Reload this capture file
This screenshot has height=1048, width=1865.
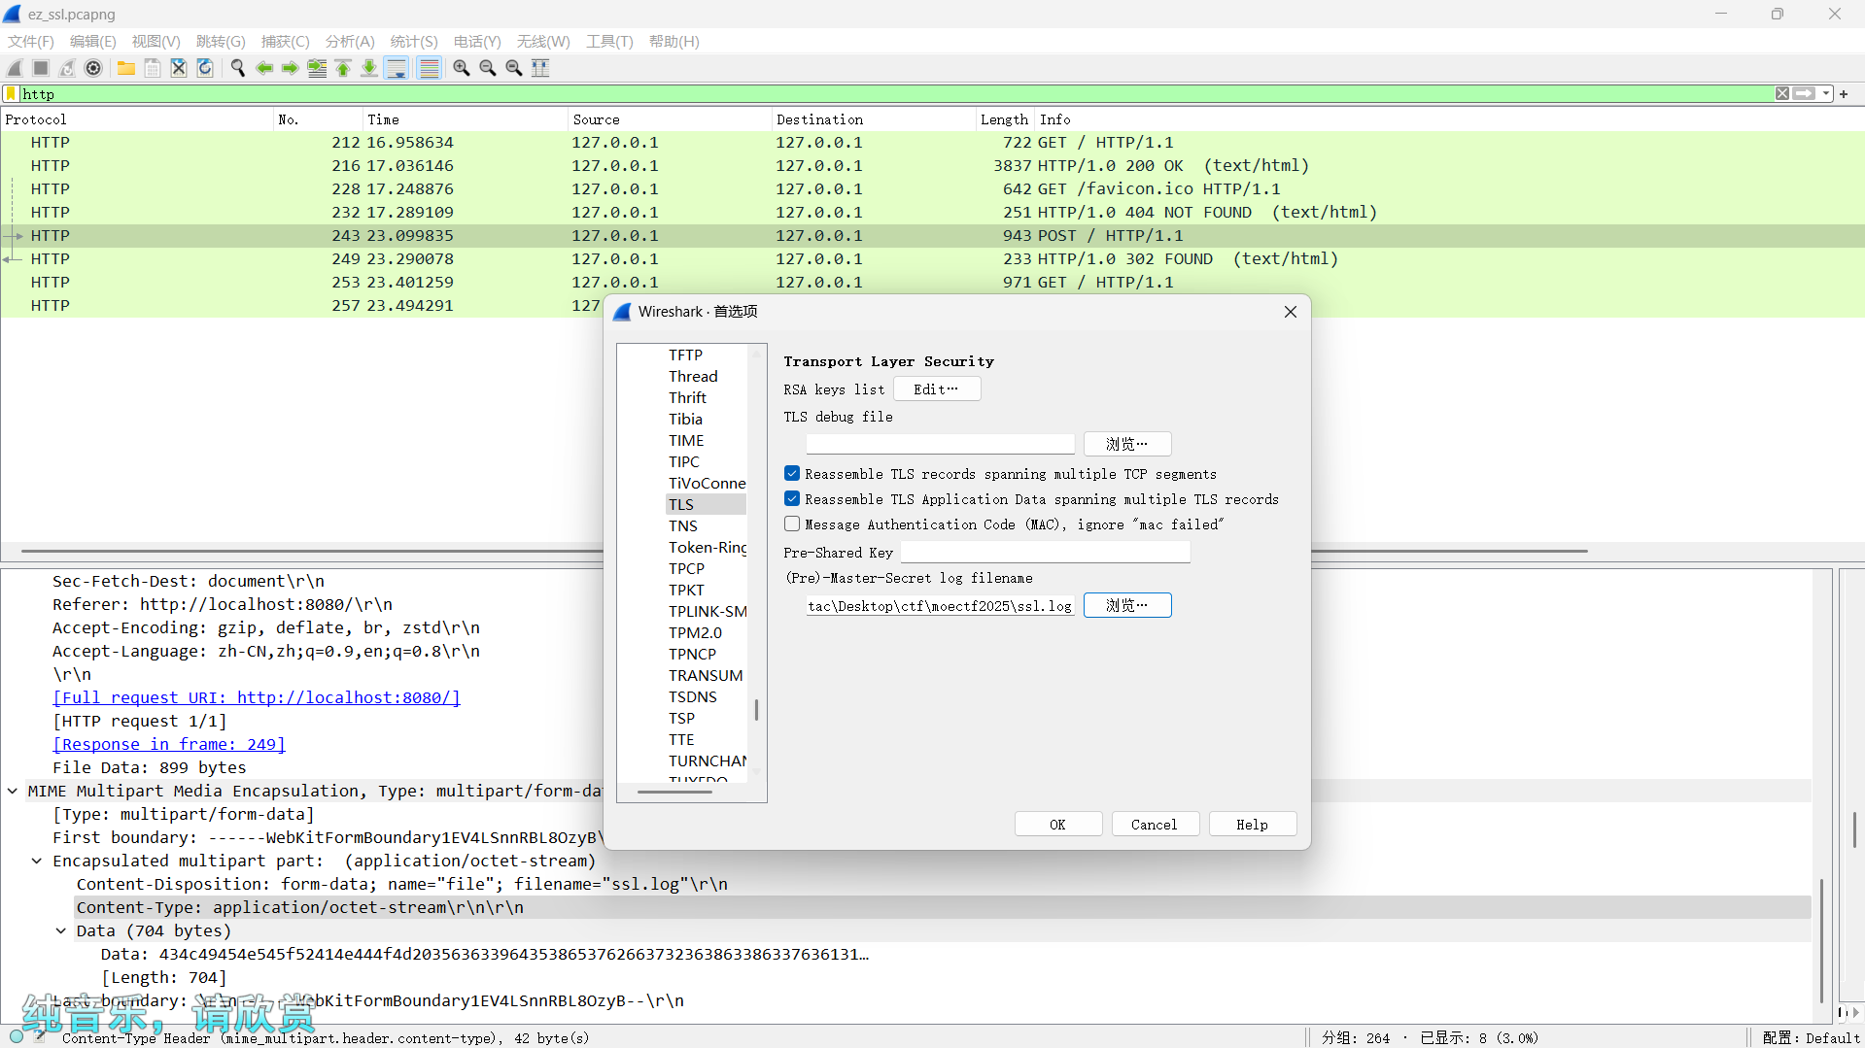coord(205,68)
